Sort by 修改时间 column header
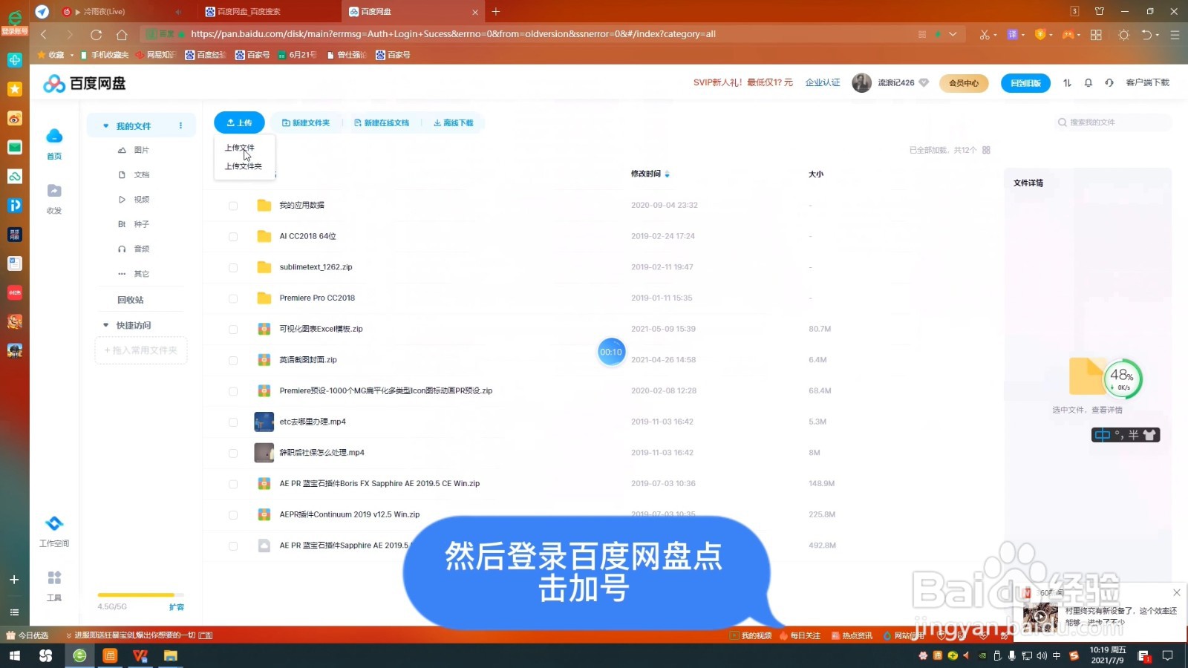Screen dimensions: 1188x668 tap(646, 174)
